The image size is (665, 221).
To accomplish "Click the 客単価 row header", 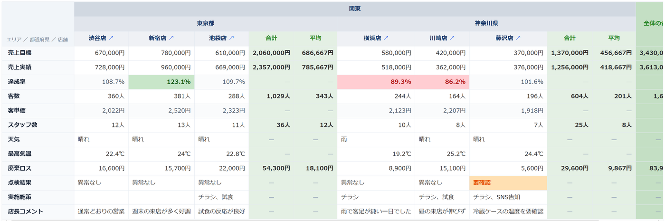I will (x=37, y=111).
